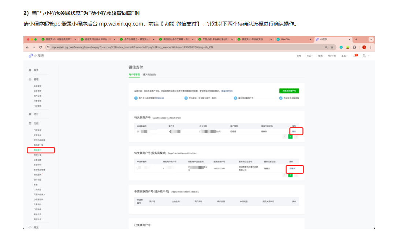
Task: Click 1800010305 服务商商户号 cell
Action: coord(219,169)
